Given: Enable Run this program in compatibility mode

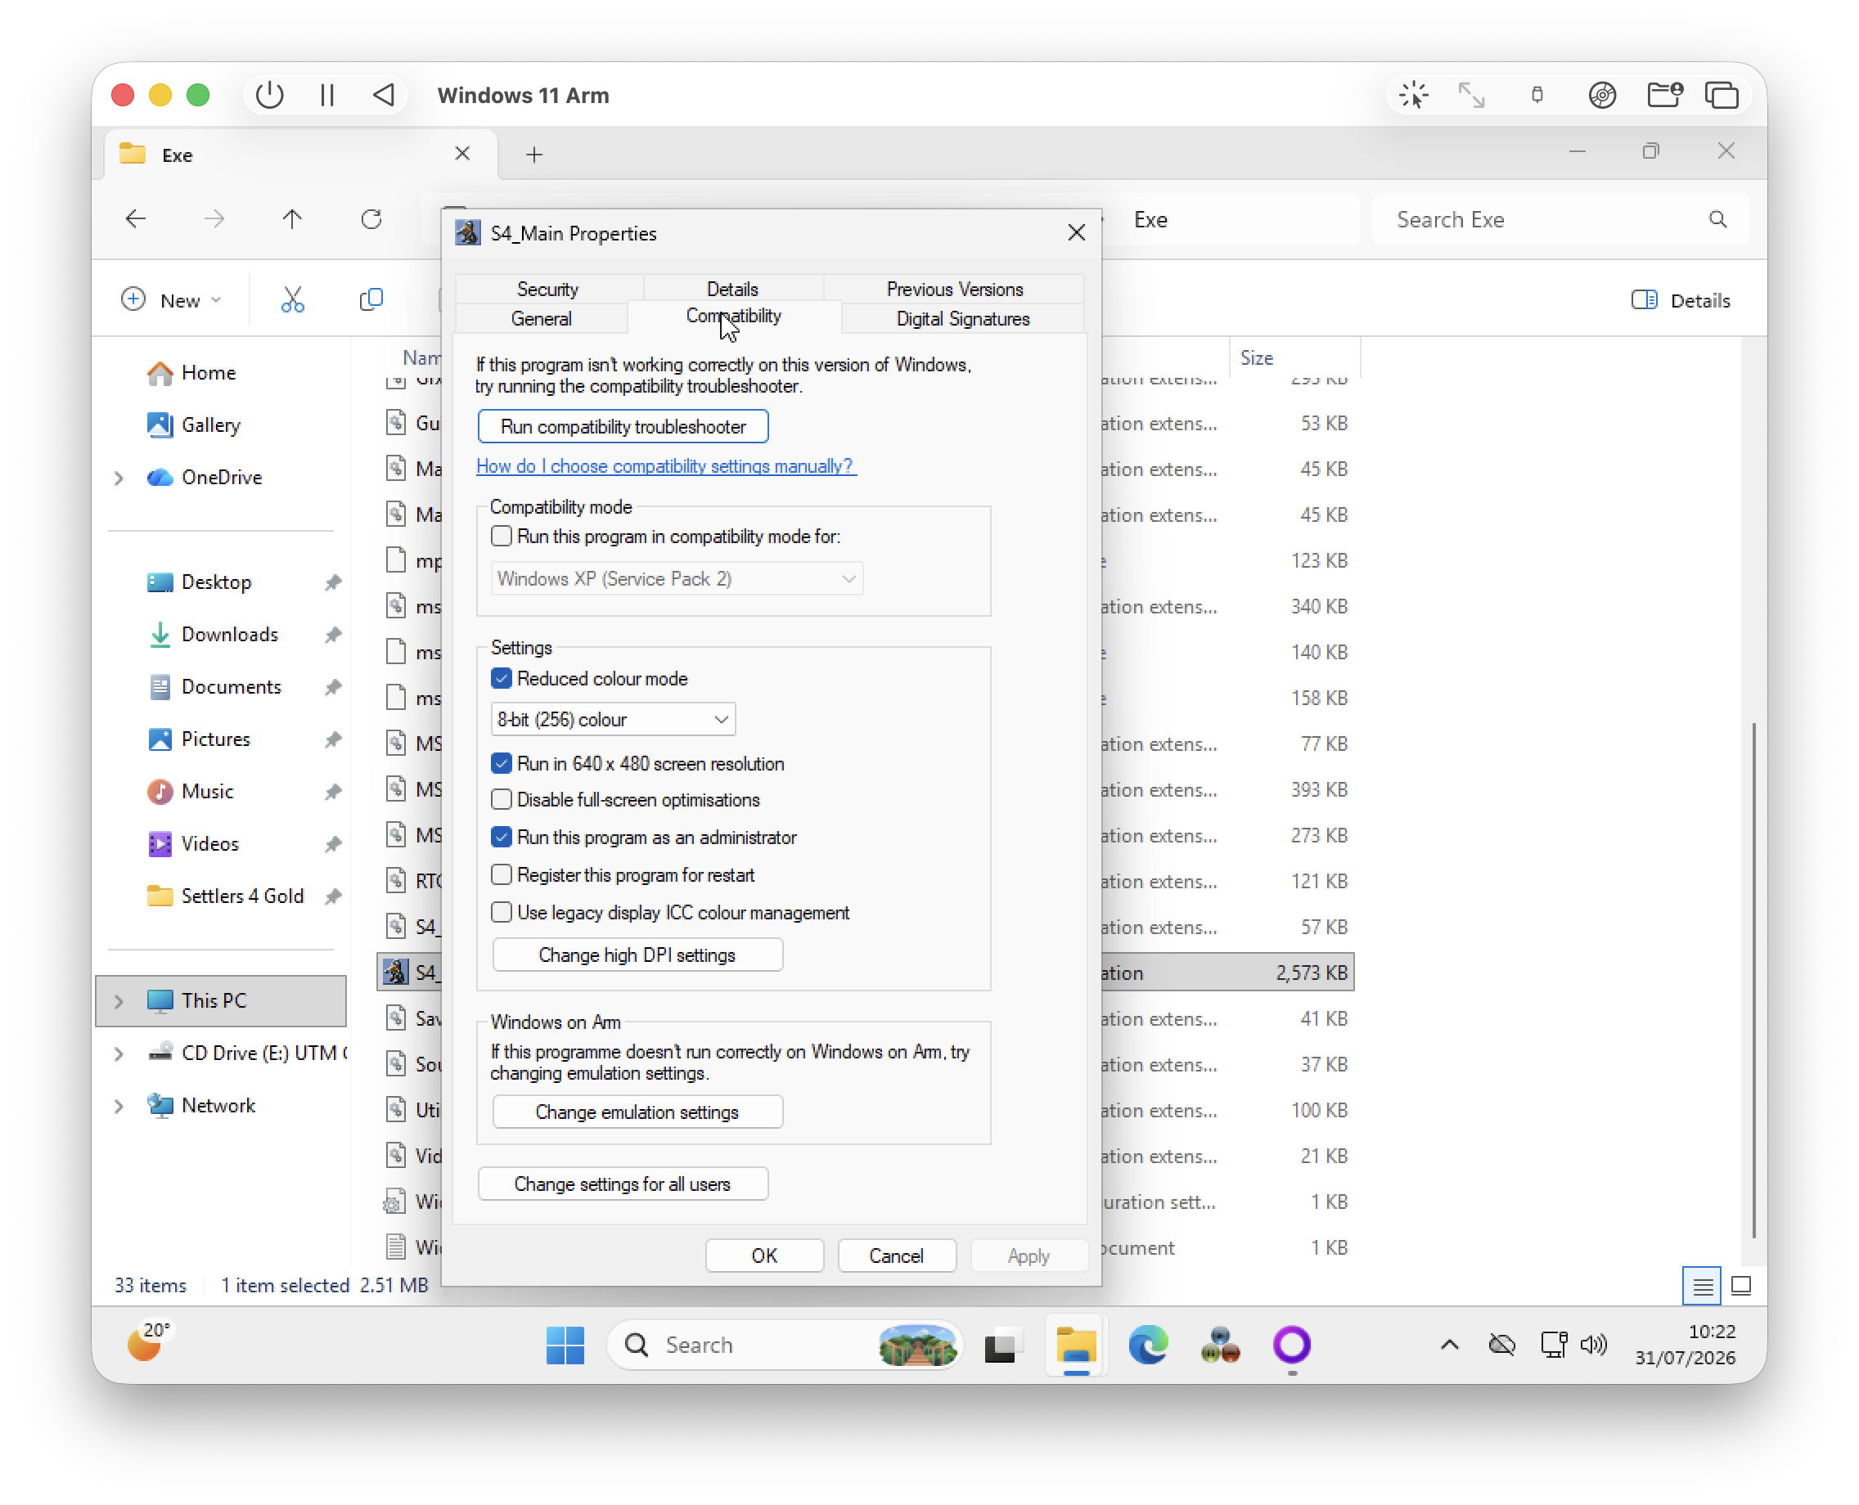Looking at the screenshot, I should click(x=502, y=536).
